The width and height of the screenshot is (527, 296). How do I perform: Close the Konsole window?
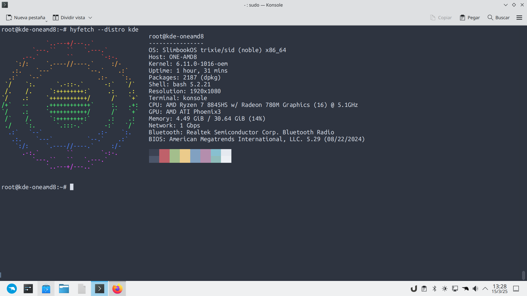522,5
